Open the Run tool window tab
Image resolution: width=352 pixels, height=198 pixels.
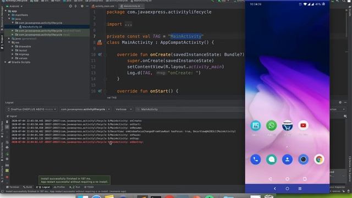75,187
